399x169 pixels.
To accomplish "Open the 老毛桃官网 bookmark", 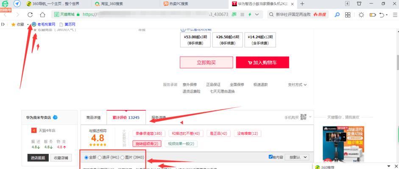I will [x=44, y=25].
